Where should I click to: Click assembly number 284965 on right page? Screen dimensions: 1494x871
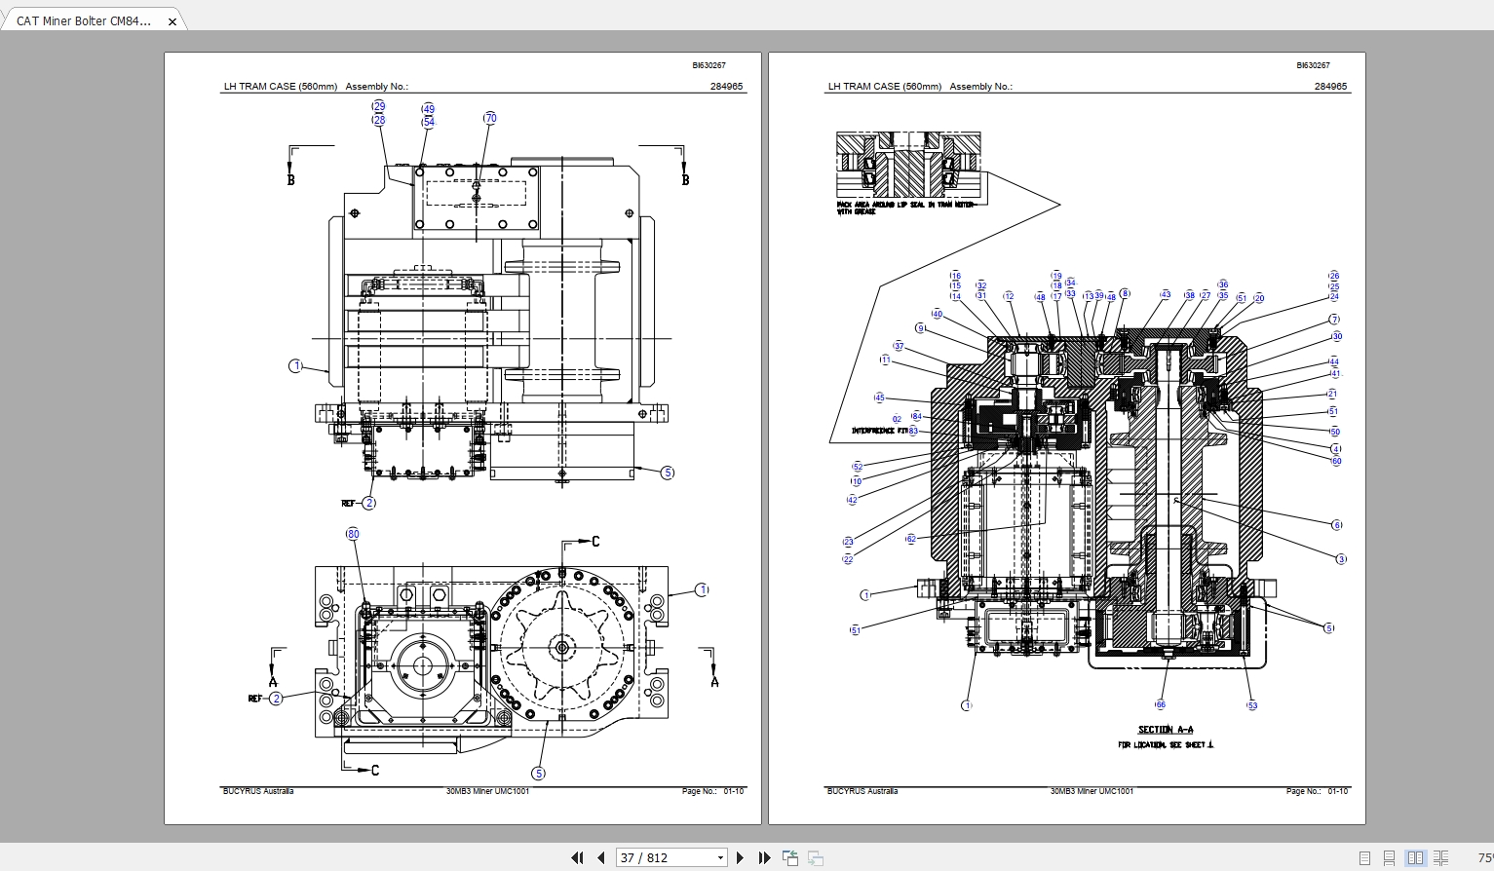(x=1330, y=87)
